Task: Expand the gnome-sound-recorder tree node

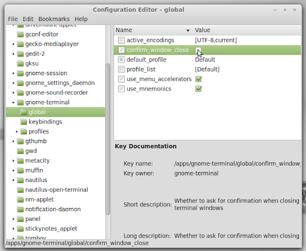Action: [x=13, y=92]
